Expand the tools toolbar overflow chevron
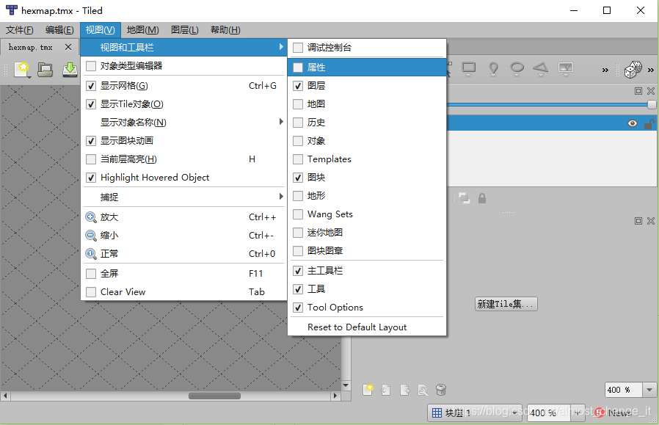This screenshot has height=425, width=659. [605, 70]
